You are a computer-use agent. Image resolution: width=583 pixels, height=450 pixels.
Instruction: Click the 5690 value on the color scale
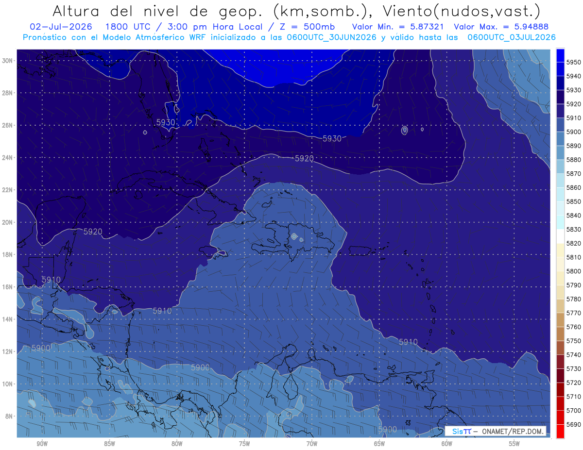tap(574, 424)
